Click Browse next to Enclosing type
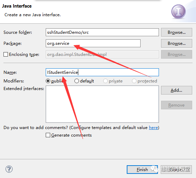Image resolution: width=196 pixels, height=178 pixels. point(177,55)
